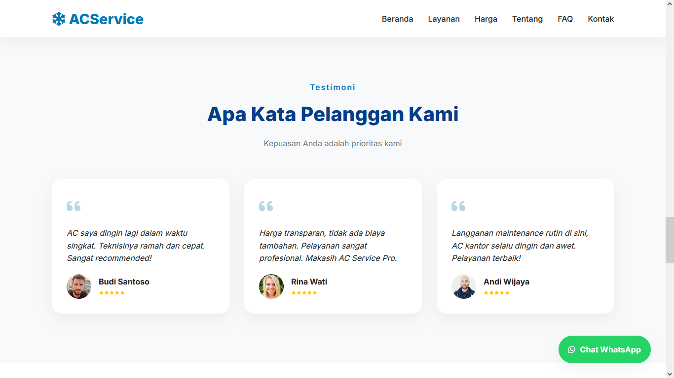Screen dimensions: 674x378
Task: Click Budi Santoso's profile photo
Action: (79, 286)
